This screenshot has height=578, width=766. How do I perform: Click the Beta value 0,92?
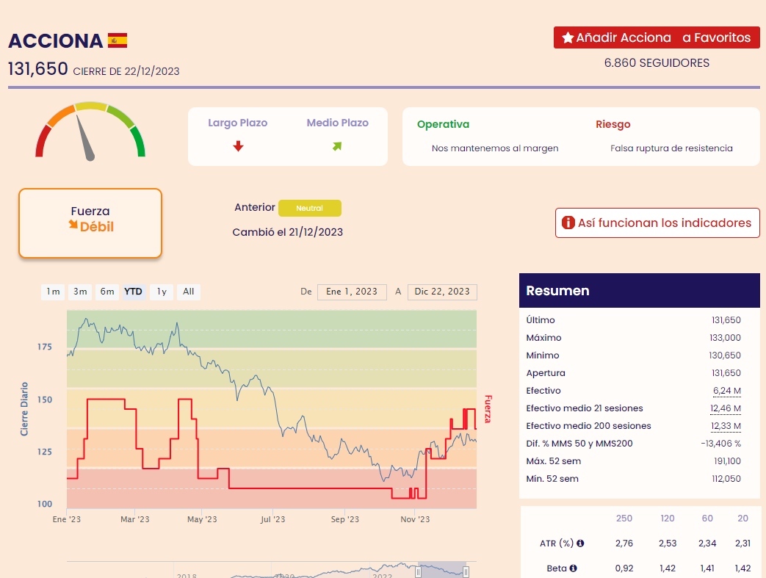point(624,568)
